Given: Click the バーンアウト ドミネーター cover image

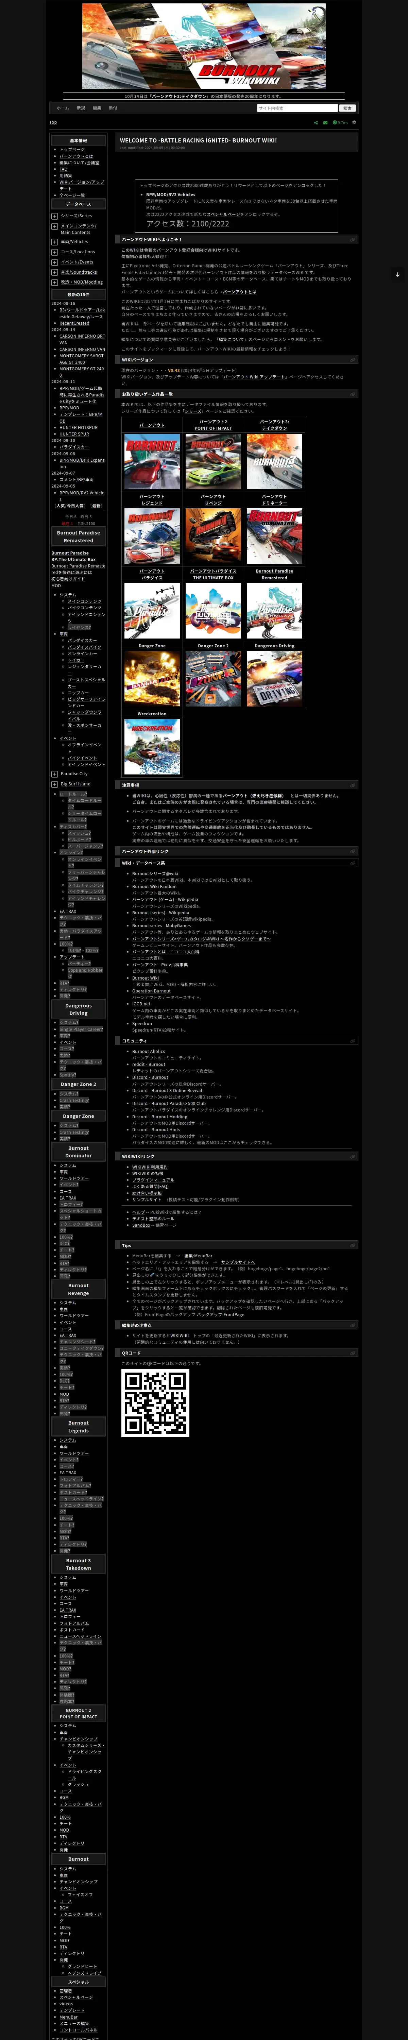Looking at the screenshot, I should click(x=274, y=536).
